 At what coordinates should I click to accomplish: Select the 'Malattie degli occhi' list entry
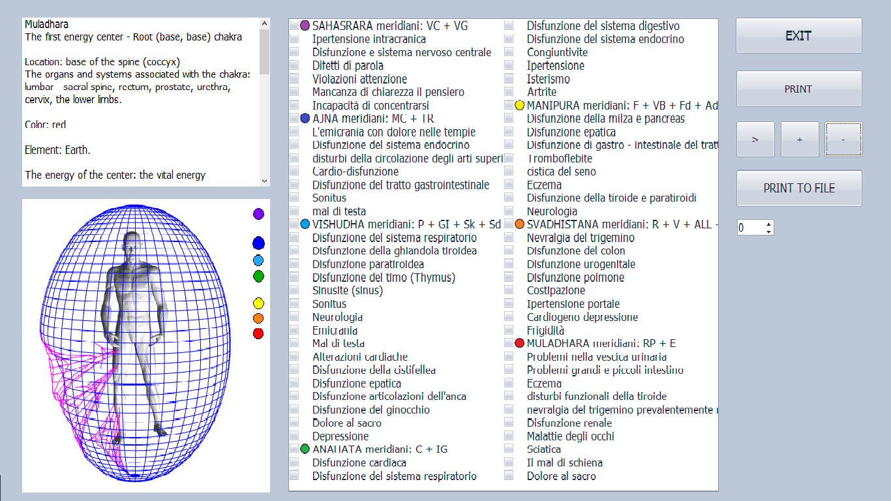(x=570, y=436)
